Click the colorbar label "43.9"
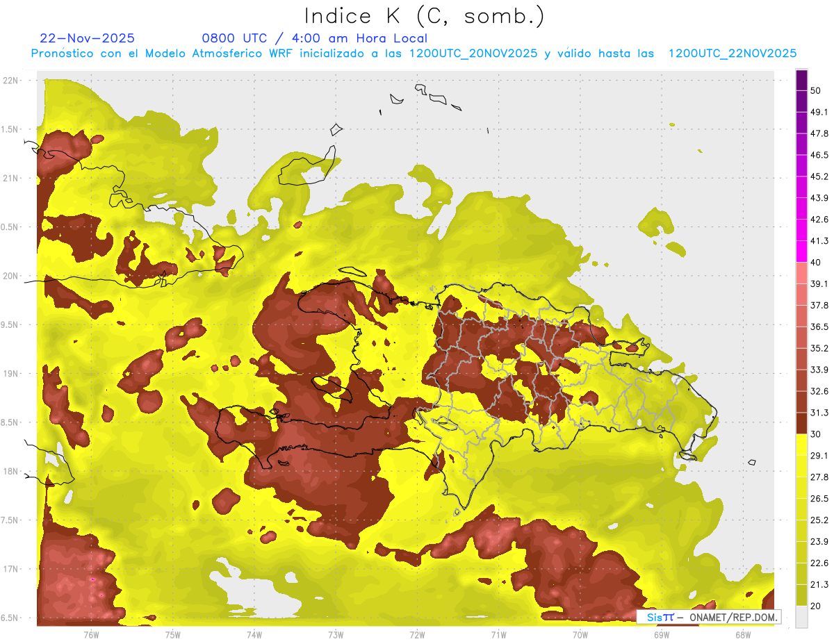Screen dimensions: 834x644 click(819, 198)
